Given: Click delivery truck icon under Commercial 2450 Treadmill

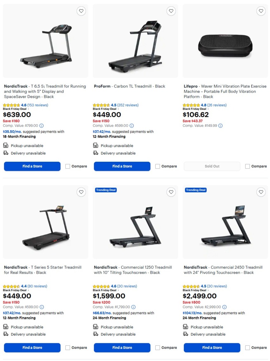Looking at the screenshot, I should 185,334.
